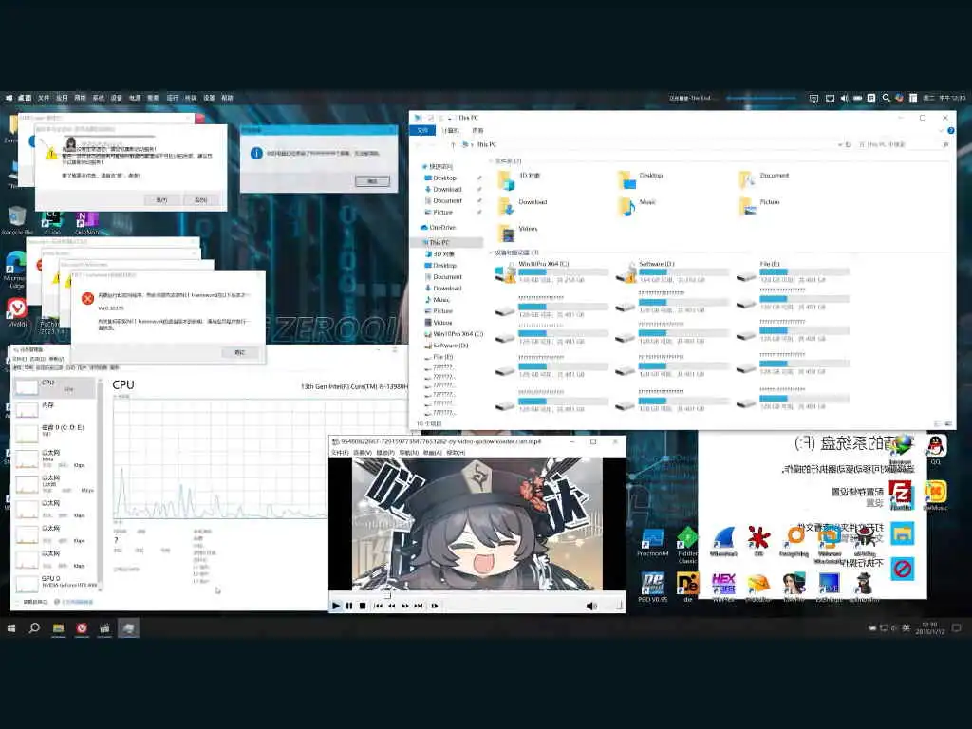This screenshot has height=729, width=972.
Task: Click the Explorer search box
Action: click(904, 144)
